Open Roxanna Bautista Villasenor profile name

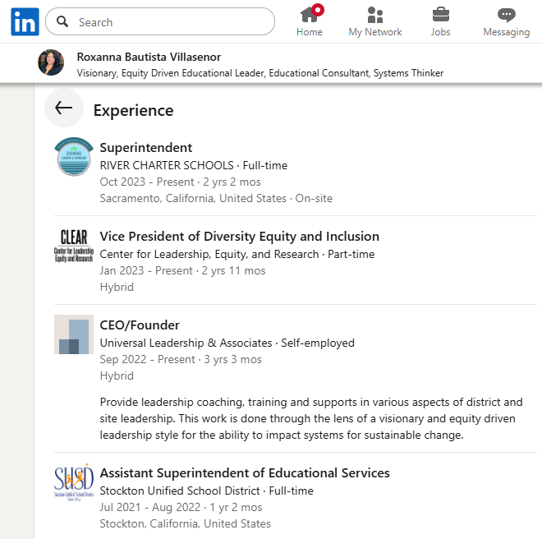[149, 57]
